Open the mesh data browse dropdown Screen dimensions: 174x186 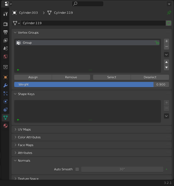(x=16, y=23)
